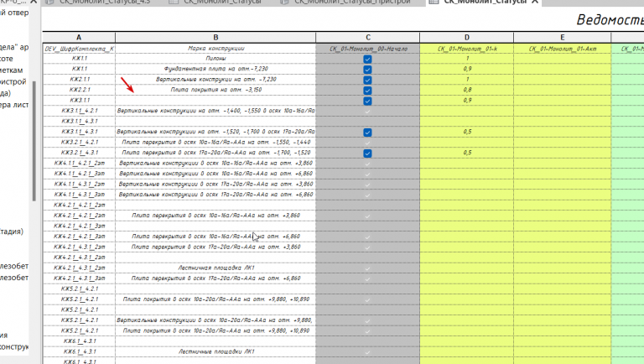
Task: Select column header C
Action: [x=368, y=38]
